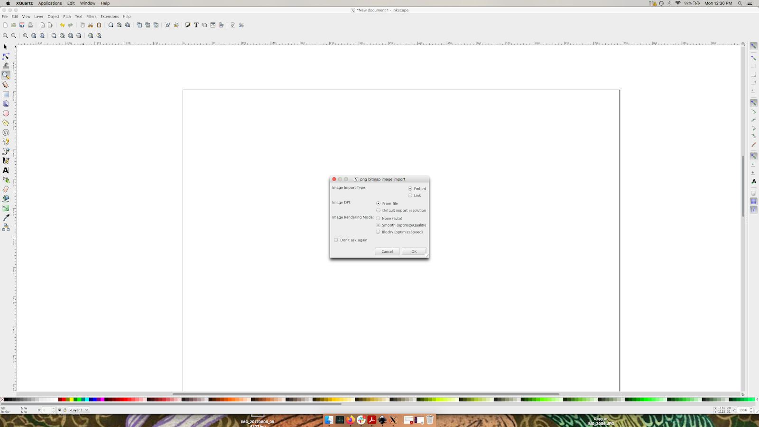Open the XML editor from the toolbar
This screenshot has height=427, width=759.
pyautogui.click(x=213, y=25)
